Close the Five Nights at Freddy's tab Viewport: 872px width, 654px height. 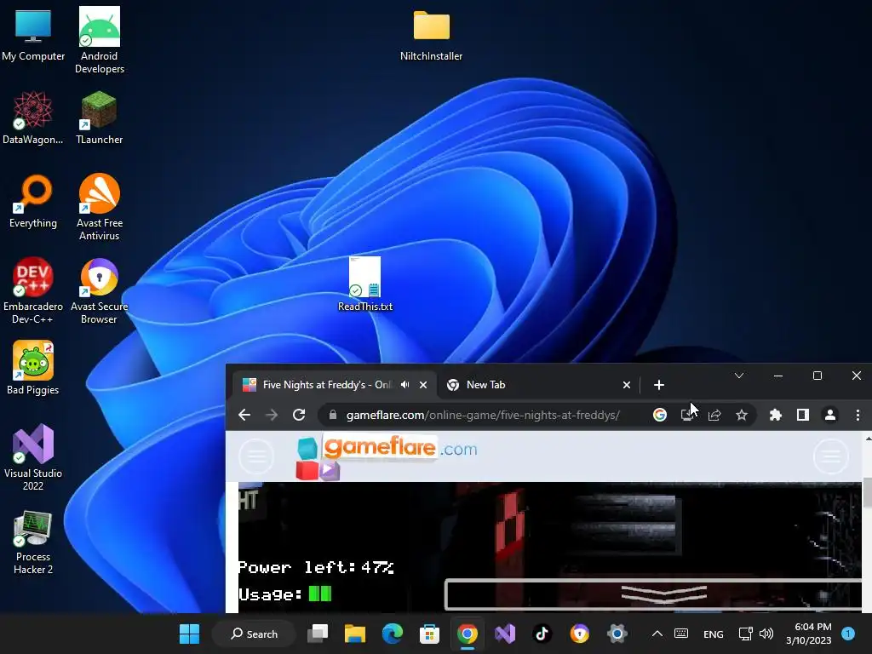click(423, 385)
